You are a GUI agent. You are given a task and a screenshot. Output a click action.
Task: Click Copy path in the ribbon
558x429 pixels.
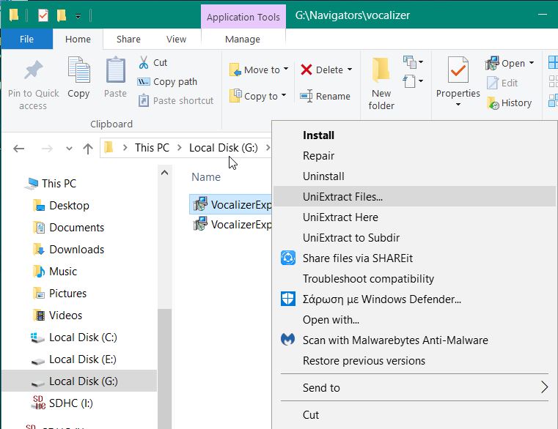175,82
